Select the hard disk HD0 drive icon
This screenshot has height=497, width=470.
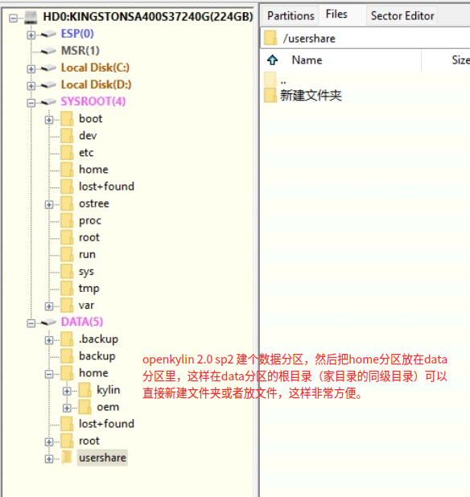(x=31, y=17)
